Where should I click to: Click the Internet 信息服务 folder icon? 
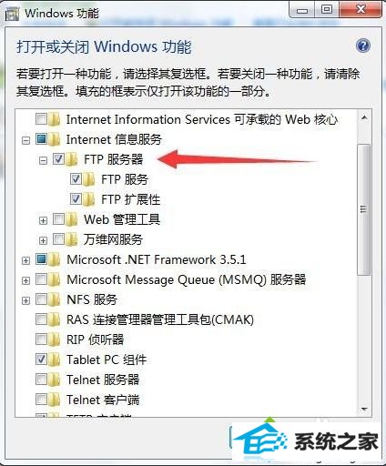coord(55,139)
